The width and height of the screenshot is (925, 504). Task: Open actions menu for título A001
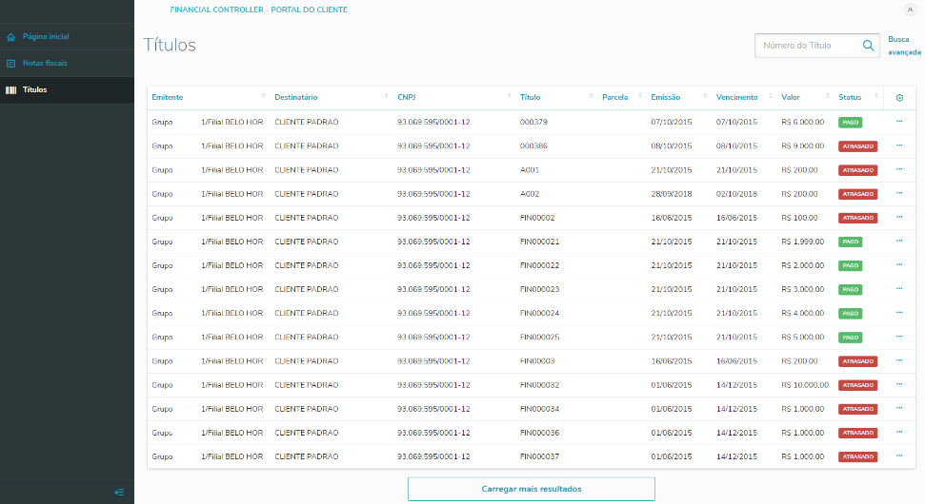tap(899, 169)
